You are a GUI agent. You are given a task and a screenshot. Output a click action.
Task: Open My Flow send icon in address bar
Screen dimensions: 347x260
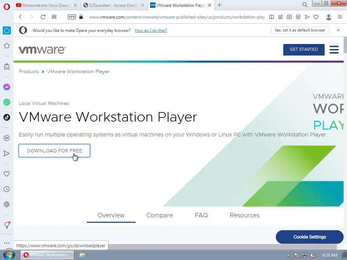click(307, 17)
